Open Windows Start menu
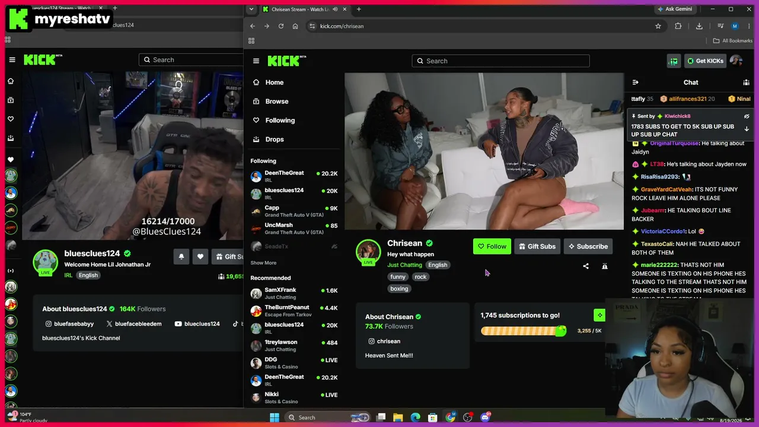 (275, 418)
